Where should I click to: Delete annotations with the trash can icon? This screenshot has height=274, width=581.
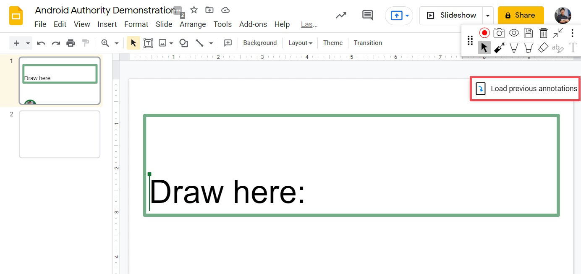click(543, 33)
